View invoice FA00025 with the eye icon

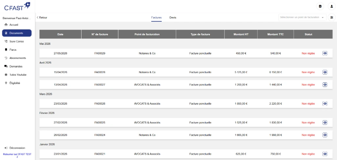coord(325,122)
